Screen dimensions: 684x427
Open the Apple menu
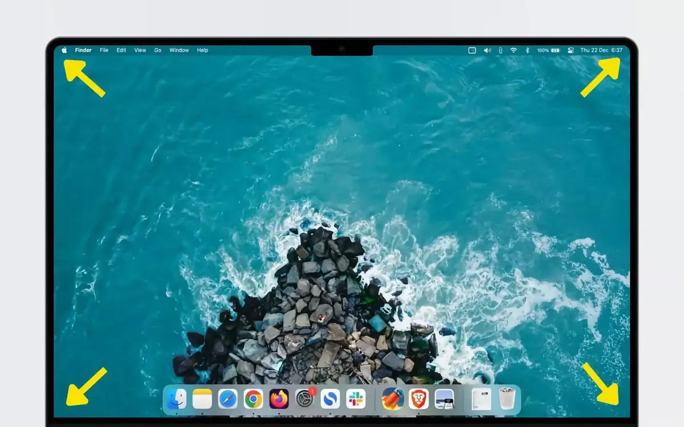(x=64, y=50)
